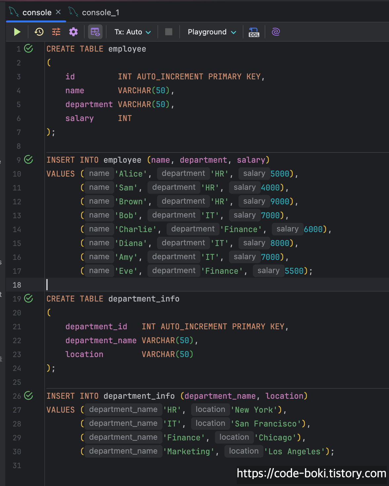Click the 'Diana' string value
The image size is (389, 486).
(131, 243)
